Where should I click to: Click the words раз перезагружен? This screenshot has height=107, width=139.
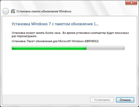click(24, 36)
